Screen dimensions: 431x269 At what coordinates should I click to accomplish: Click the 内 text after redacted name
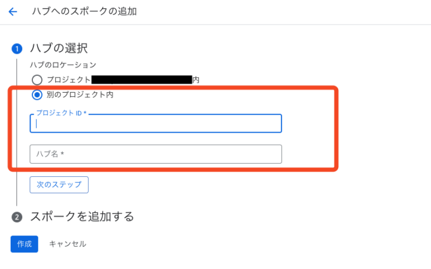[x=196, y=80]
